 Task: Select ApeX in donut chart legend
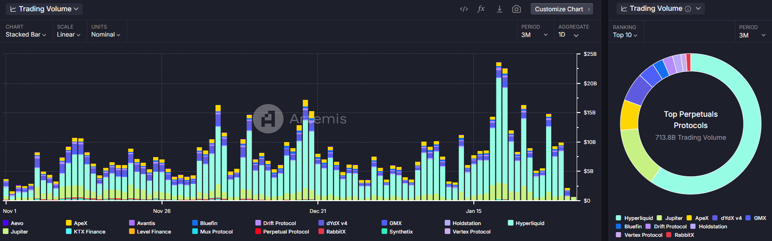[701, 218]
